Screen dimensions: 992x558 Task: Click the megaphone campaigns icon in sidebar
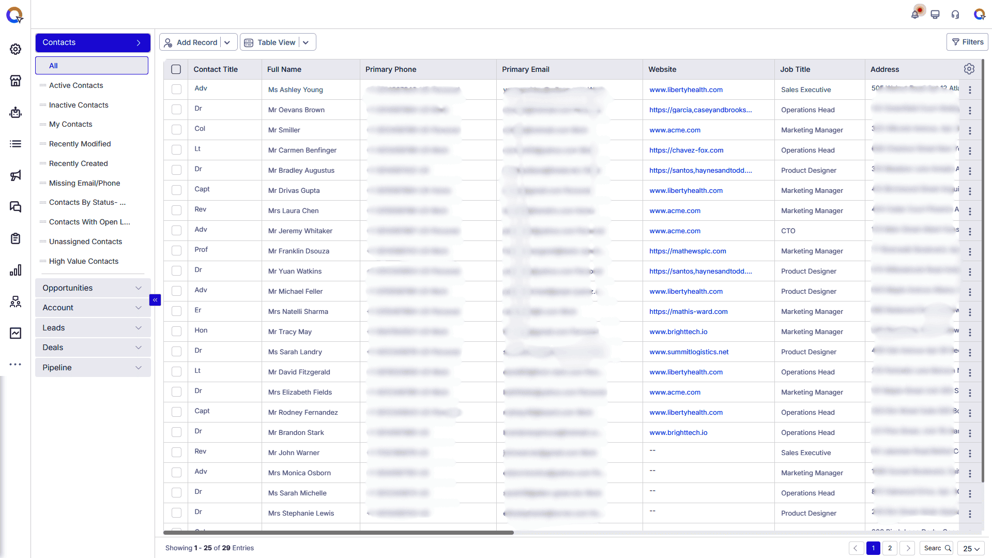tap(15, 175)
